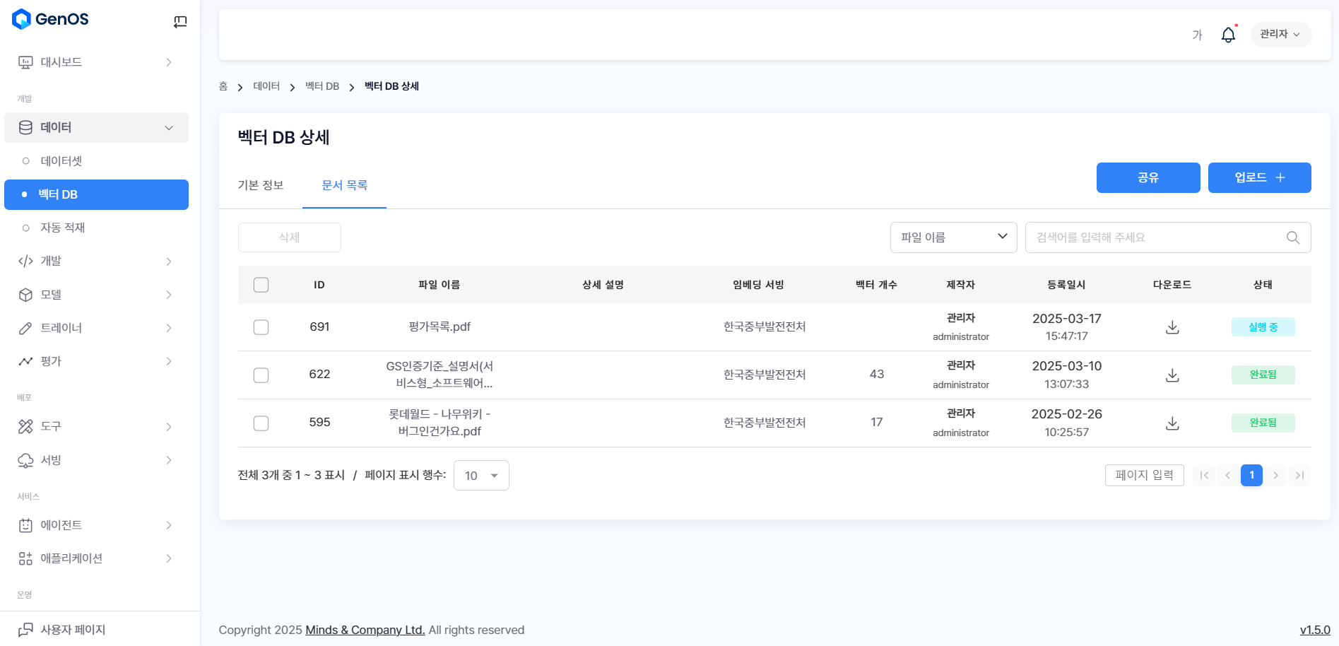
Task: Click the 공유 button
Action: (1148, 177)
